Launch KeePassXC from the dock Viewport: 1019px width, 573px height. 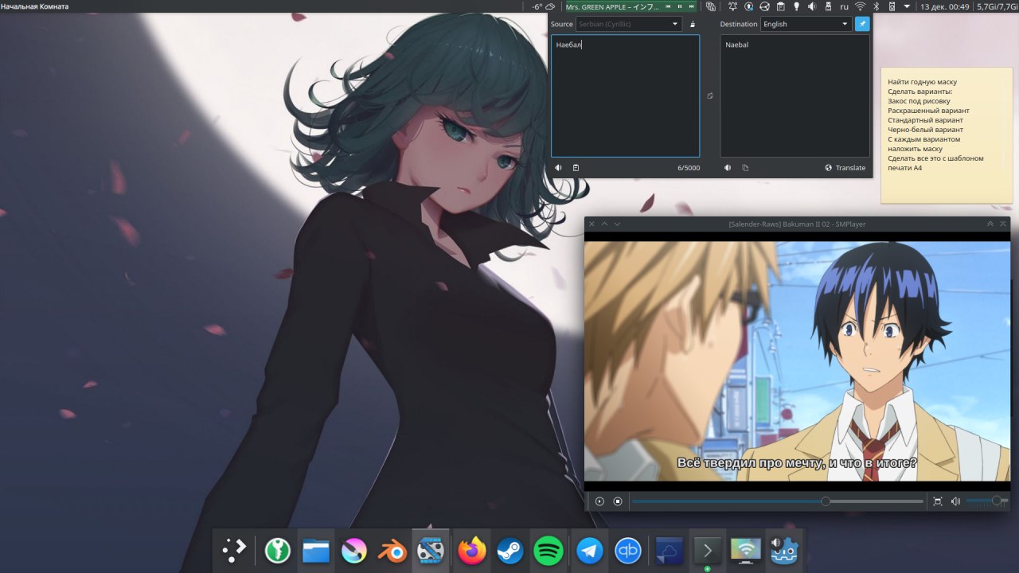(278, 550)
